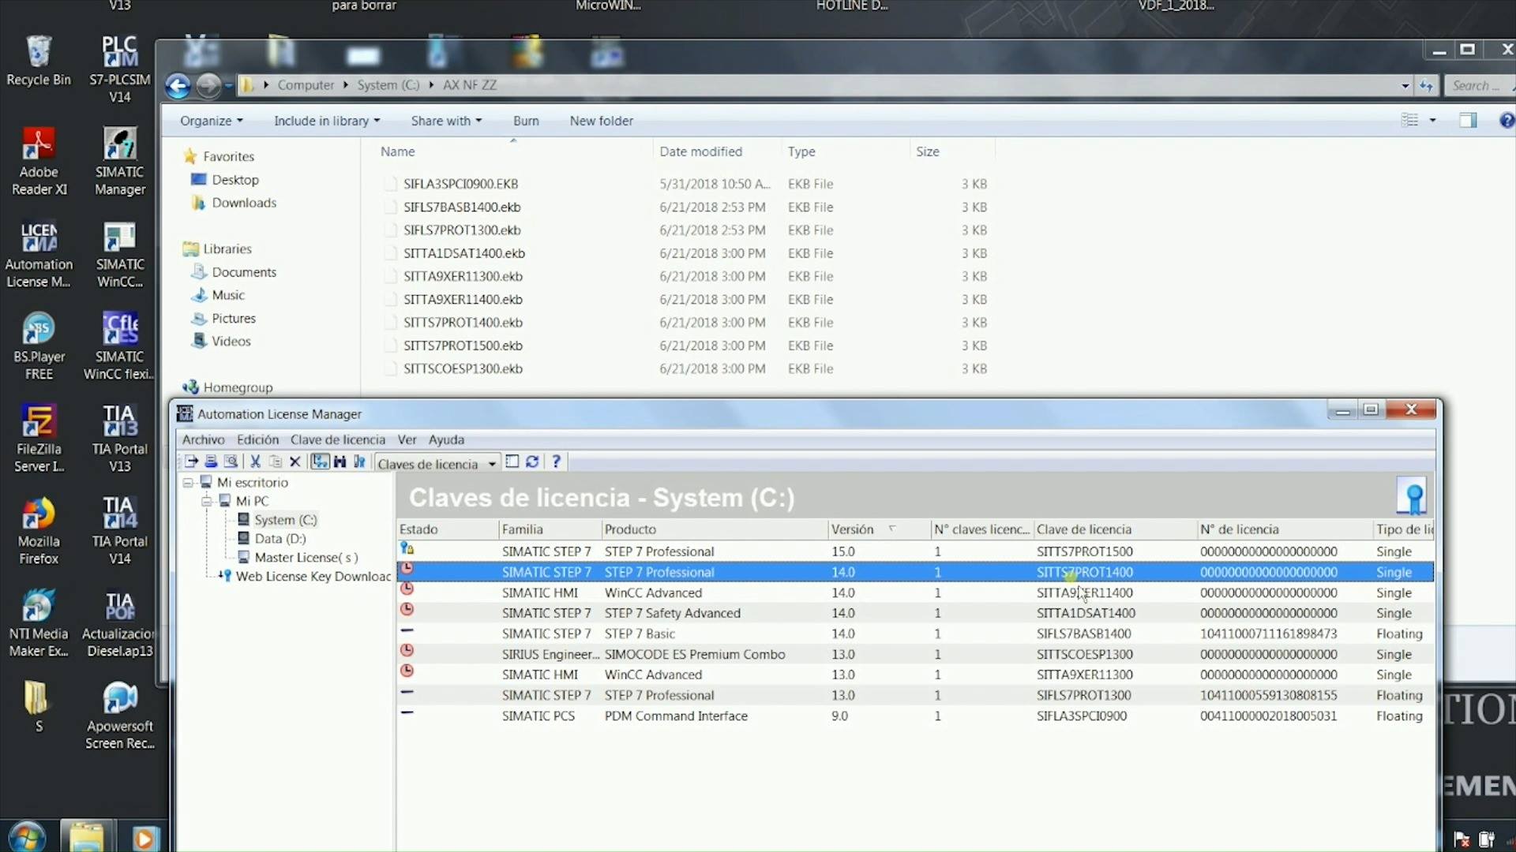Collapse the Mi PC tree node
Image resolution: width=1516 pixels, height=852 pixels.
[207, 501]
